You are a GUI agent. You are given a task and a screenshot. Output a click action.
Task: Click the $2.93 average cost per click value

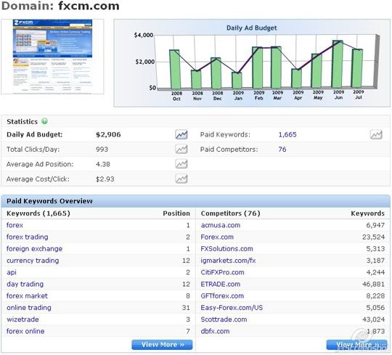(105, 179)
